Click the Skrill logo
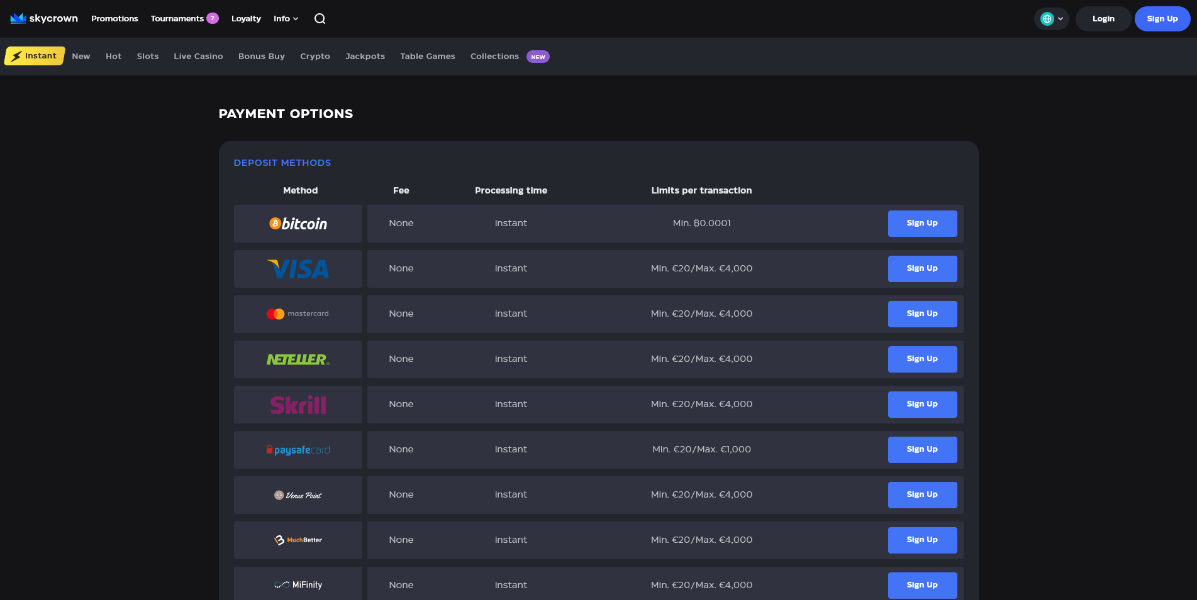This screenshot has width=1197, height=600. click(x=298, y=405)
